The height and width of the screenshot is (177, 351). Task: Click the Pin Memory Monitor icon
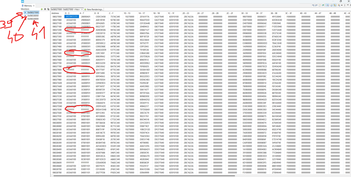tap(323, 5)
